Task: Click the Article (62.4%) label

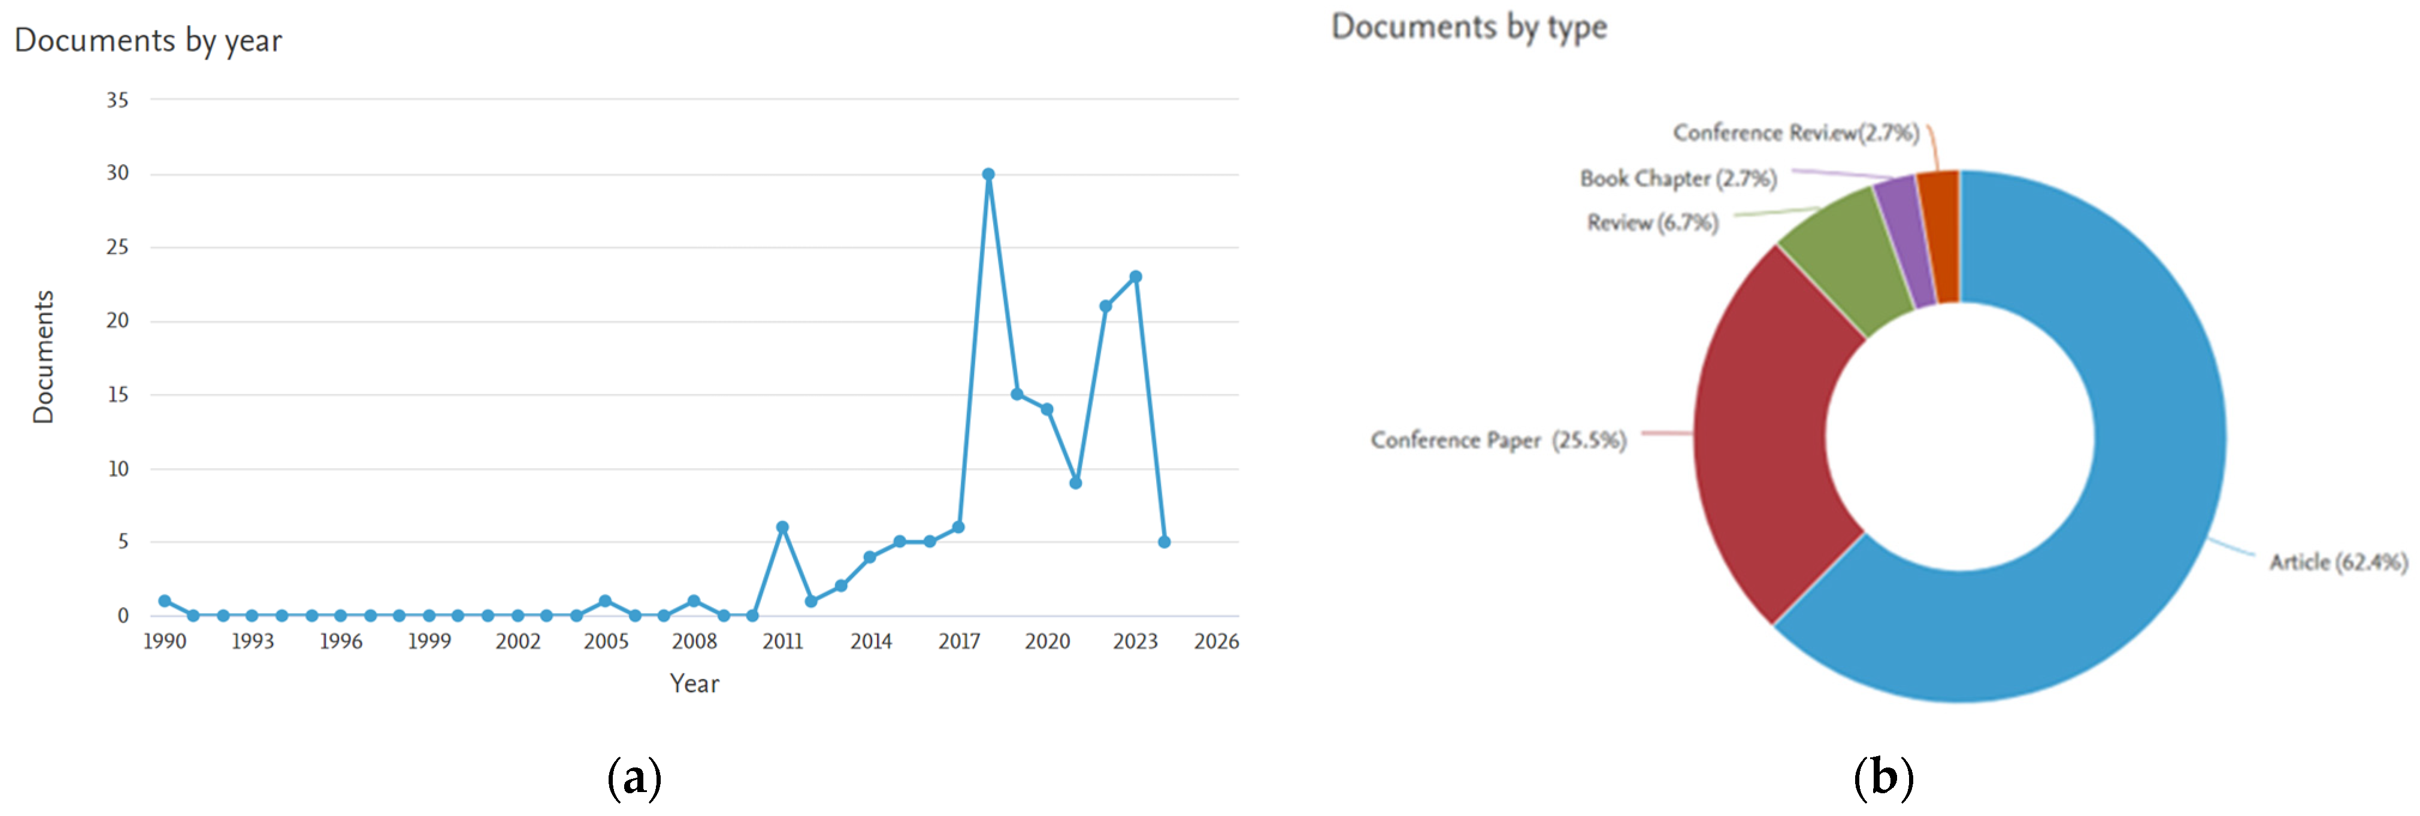Action: 2339,563
